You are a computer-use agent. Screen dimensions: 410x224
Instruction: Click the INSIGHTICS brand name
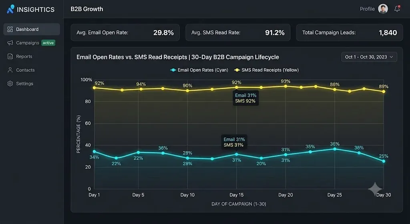(36, 10)
